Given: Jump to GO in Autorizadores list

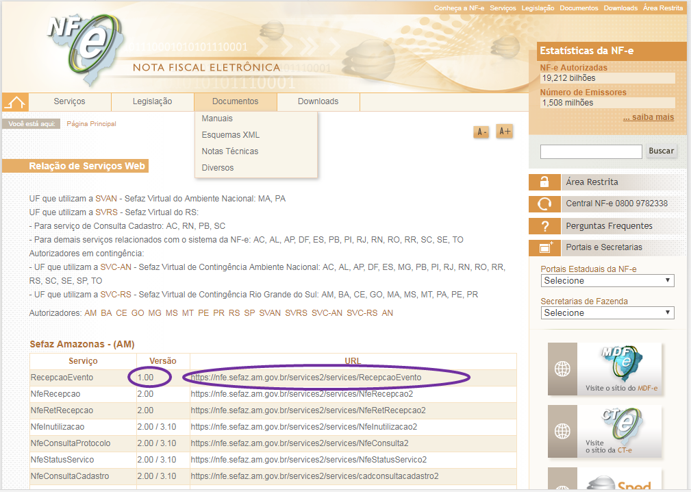Looking at the screenshot, I should (138, 313).
